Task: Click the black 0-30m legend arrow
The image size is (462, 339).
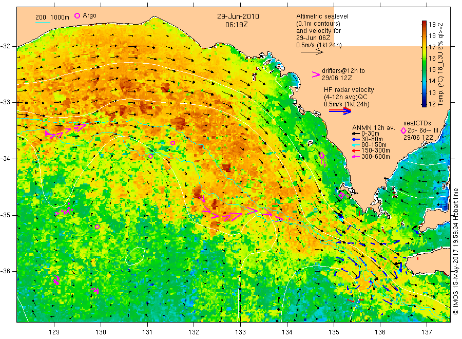Action: point(356,134)
